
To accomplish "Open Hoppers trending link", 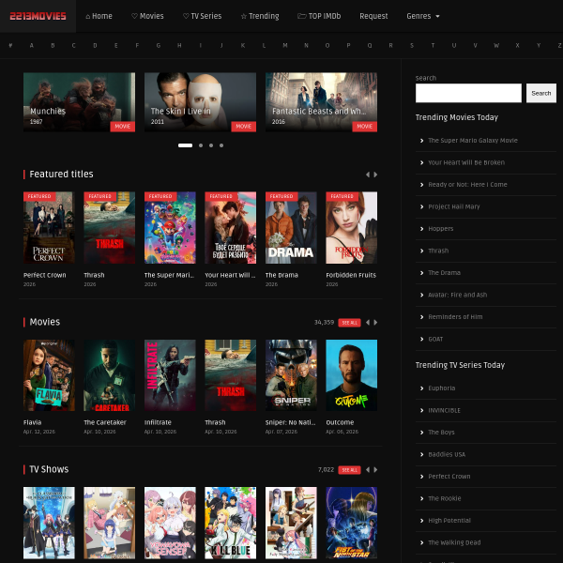I will pos(441,229).
